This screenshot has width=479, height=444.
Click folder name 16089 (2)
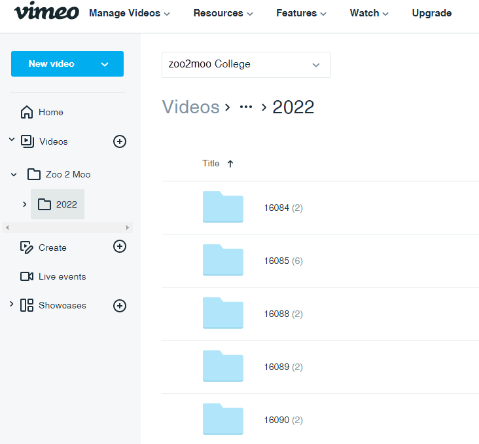(283, 367)
